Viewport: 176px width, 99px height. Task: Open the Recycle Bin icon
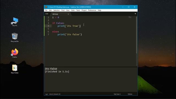(x=15, y=37)
